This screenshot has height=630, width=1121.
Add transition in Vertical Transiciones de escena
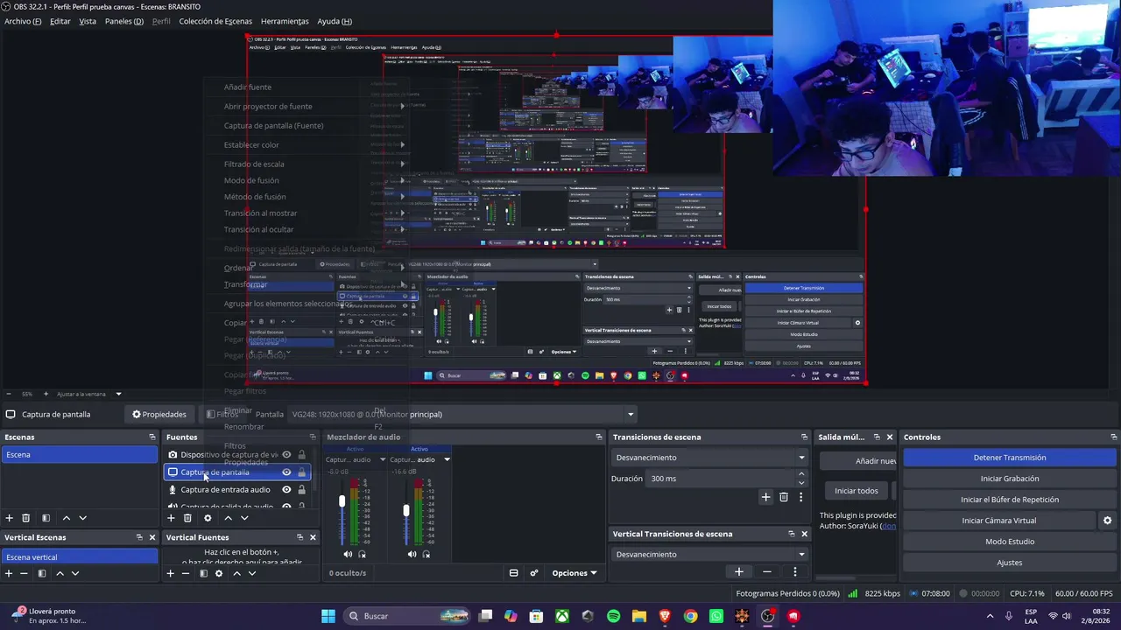[x=738, y=571]
